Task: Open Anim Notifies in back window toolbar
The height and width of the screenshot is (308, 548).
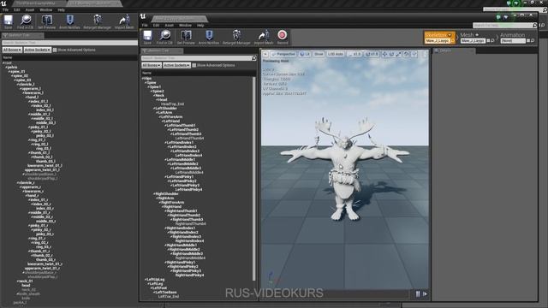Action: point(69,21)
